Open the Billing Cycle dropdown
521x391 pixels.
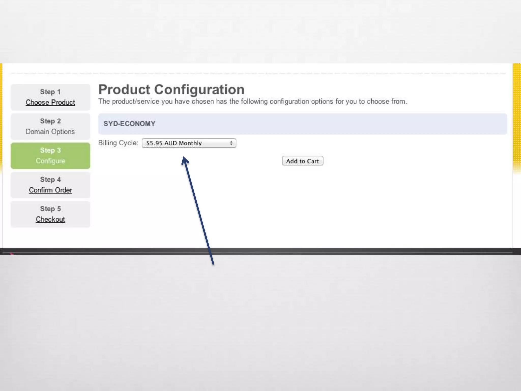pyautogui.click(x=189, y=143)
